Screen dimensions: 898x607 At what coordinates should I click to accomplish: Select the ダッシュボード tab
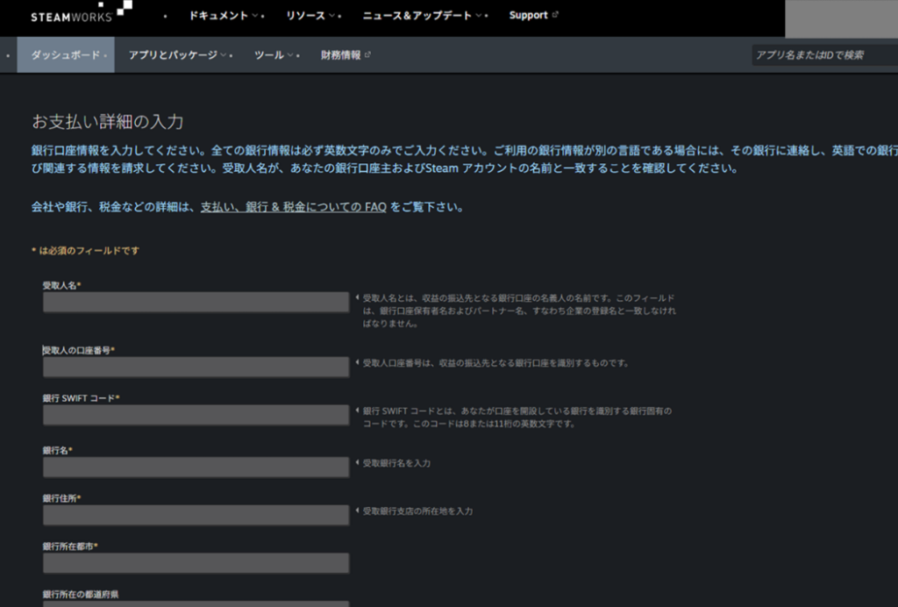[x=66, y=55]
